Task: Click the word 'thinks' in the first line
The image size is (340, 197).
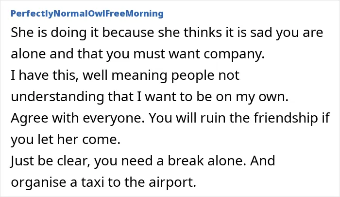Action: 203,33
